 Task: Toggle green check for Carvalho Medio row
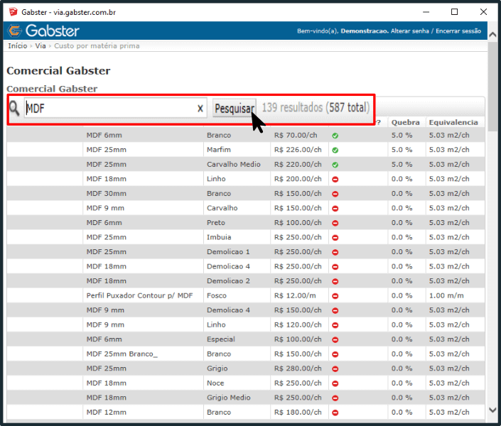pos(335,165)
